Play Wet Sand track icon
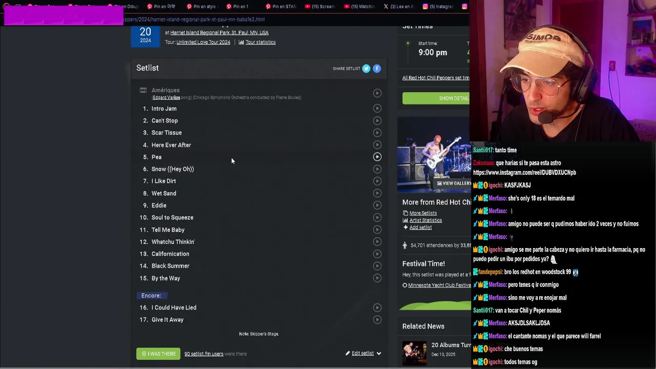Screen dimensions: 656x369 click(x=377, y=193)
